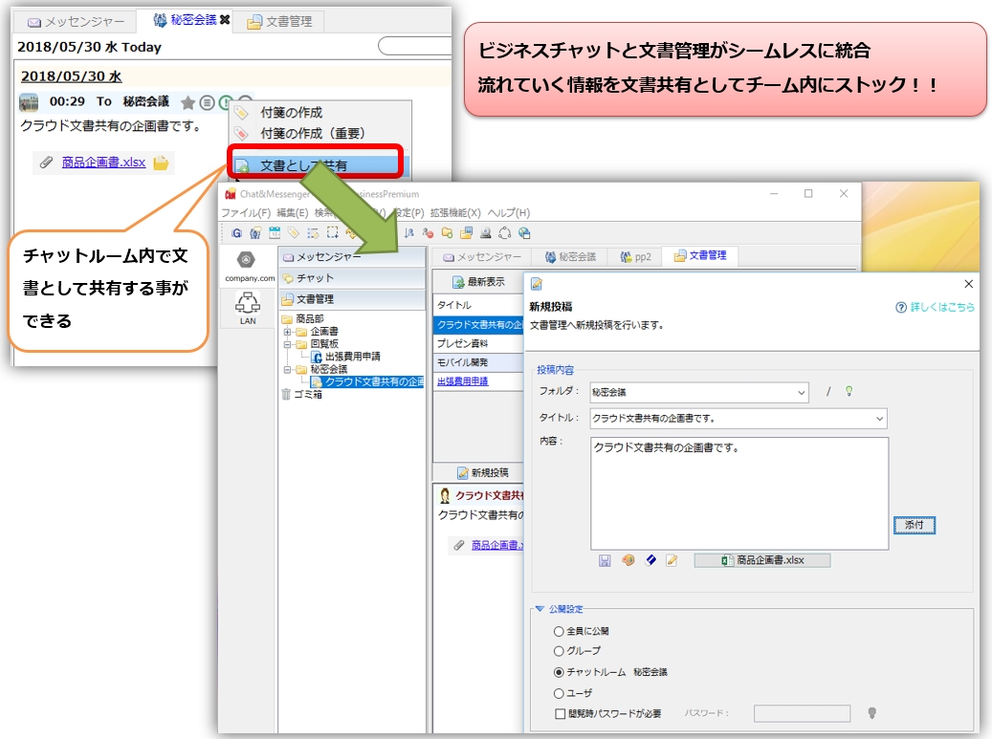Open the フォルダ dropdown list

[801, 392]
